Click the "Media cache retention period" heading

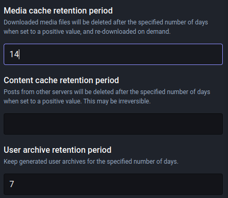[58, 11]
